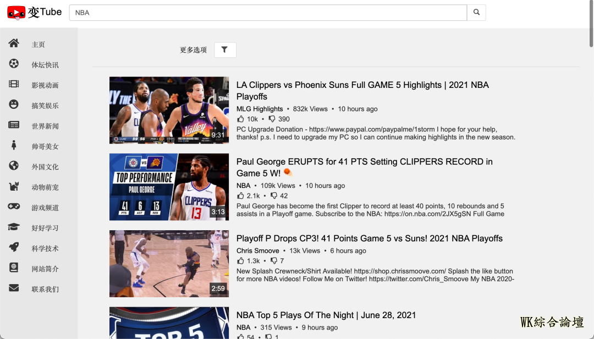The image size is (594, 339).
Task: Open the 3:13 Paul George thumbnail
Action: click(169, 187)
